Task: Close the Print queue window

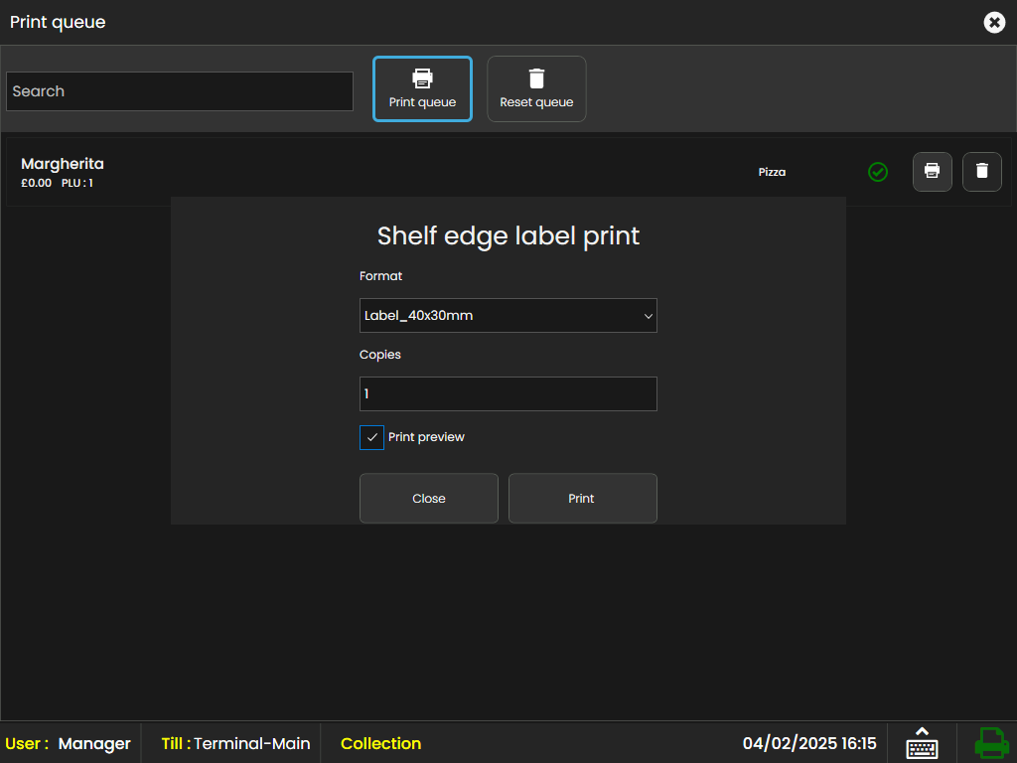Action: pos(994,22)
